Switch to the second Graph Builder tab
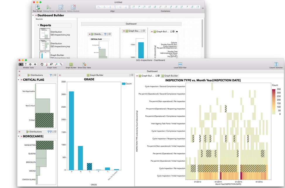 pyautogui.click(x=170, y=76)
